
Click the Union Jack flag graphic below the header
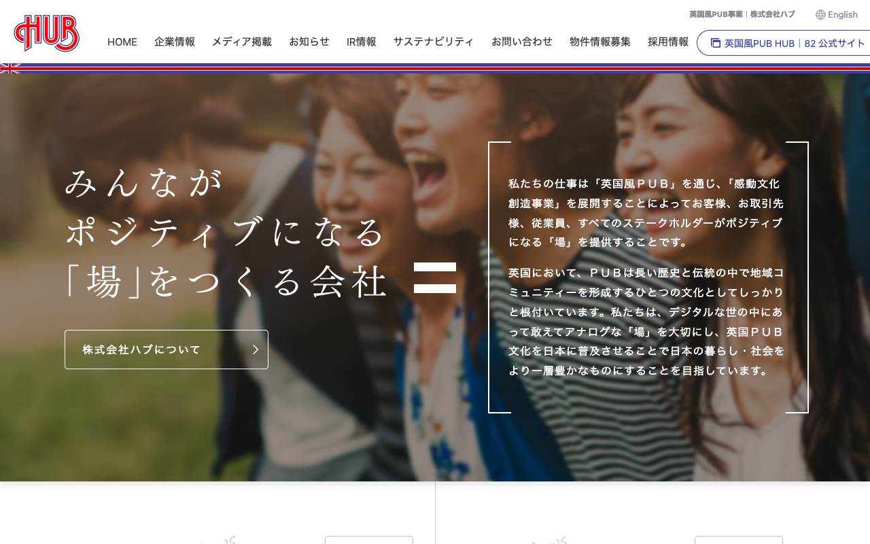pos(10,67)
